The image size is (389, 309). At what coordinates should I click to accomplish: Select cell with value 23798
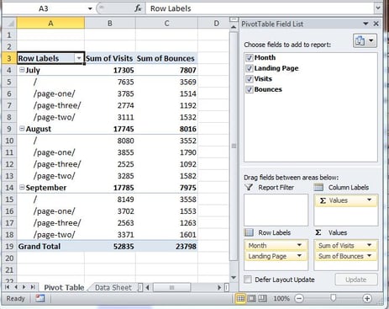(166, 246)
